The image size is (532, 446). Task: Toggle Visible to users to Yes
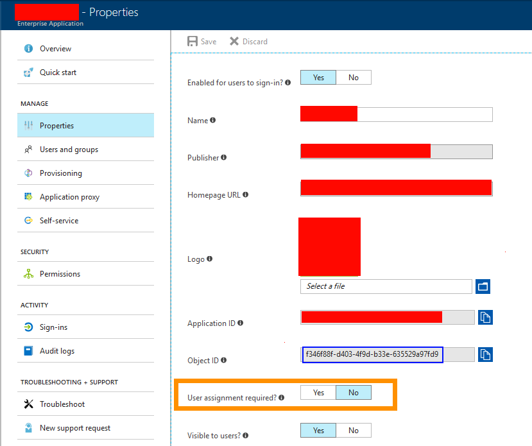[318, 430]
